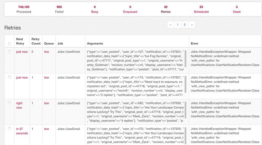
Task: Click the arguments text mentioning Ice Fog Sunrise
Action: [135, 60]
